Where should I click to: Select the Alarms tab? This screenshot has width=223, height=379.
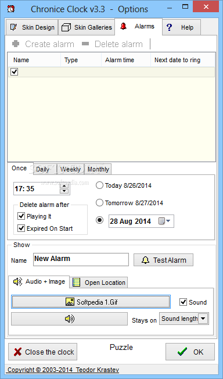(138, 26)
